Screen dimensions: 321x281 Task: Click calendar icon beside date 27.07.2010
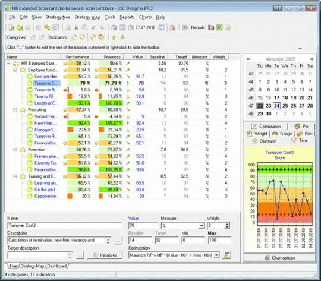click(131, 27)
